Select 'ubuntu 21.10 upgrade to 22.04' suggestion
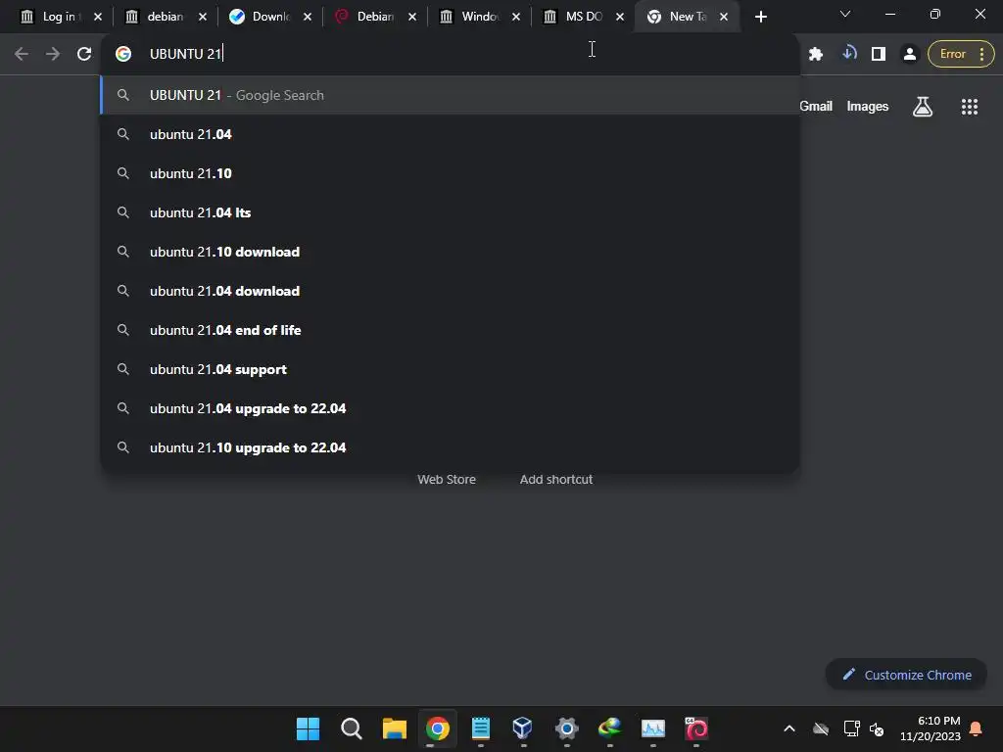The image size is (1003, 752). pos(451,447)
